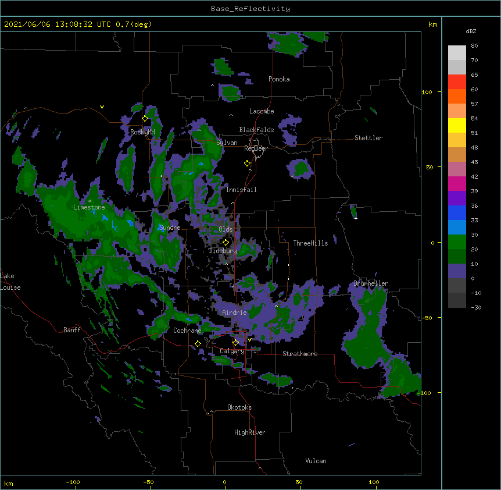Click the Calgary city label
Viewport: 501px width, 490px height.
[232, 351]
